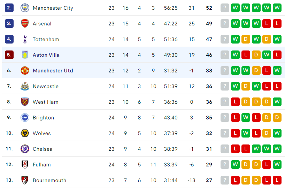Open the Fulham team link

[x=41, y=165]
